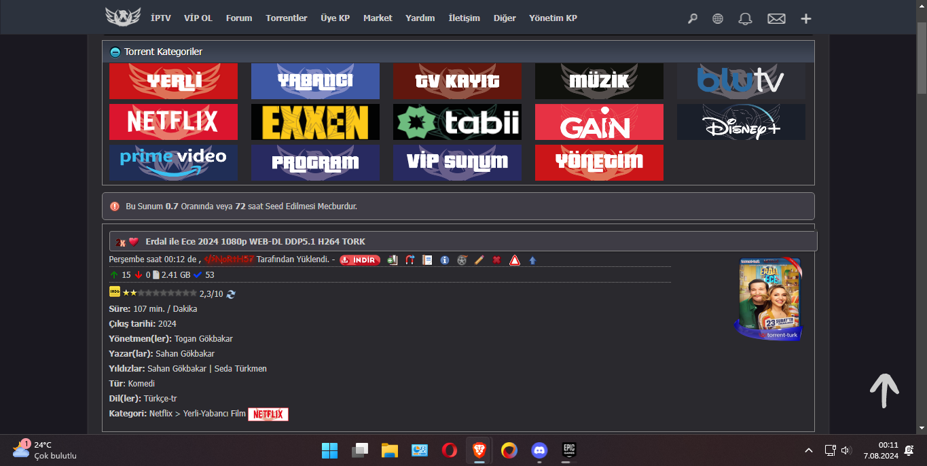
Task: Click the blue up arrow icon
Action: pos(532,260)
